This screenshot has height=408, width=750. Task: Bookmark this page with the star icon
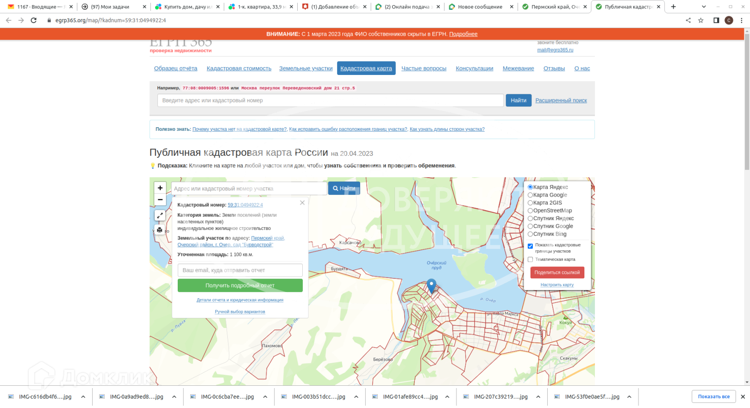coord(700,20)
